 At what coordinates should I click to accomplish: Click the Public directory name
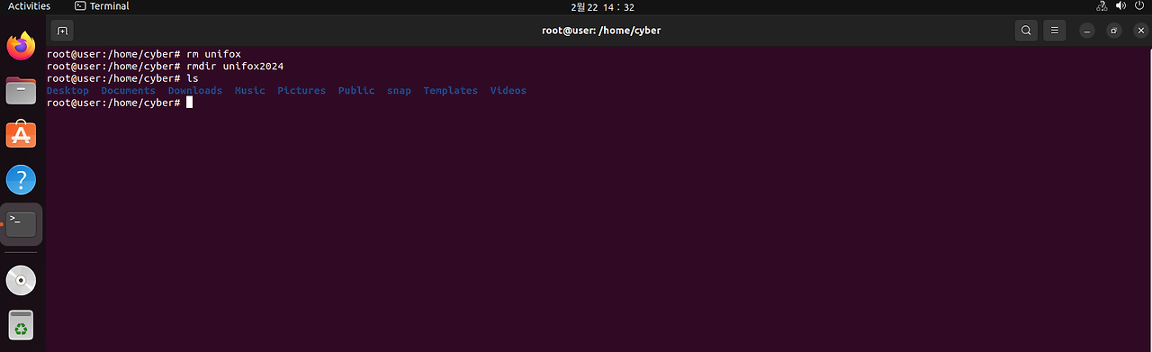click(x=356, y=91)
